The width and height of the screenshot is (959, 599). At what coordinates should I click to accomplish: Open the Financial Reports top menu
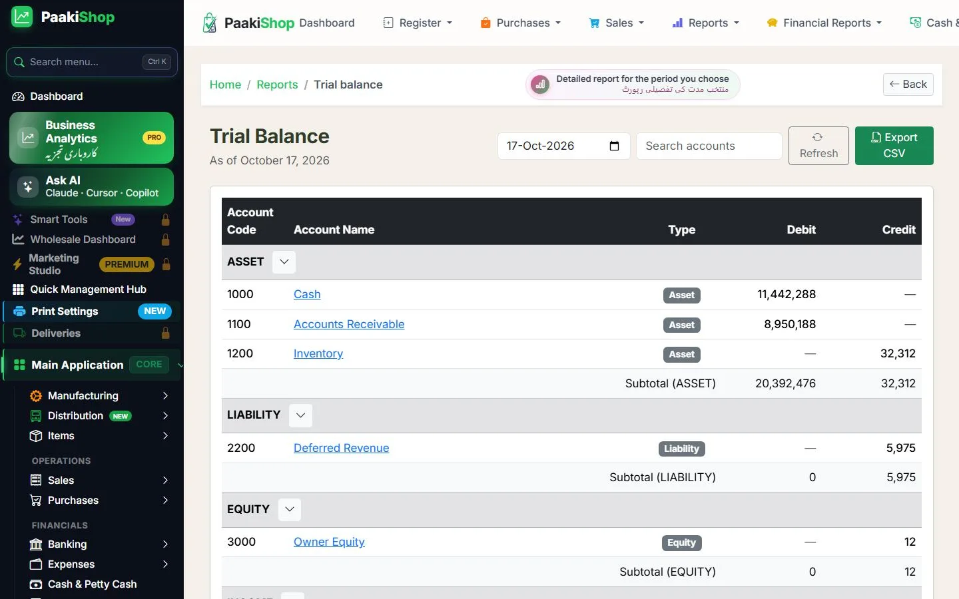click(824, 23)
